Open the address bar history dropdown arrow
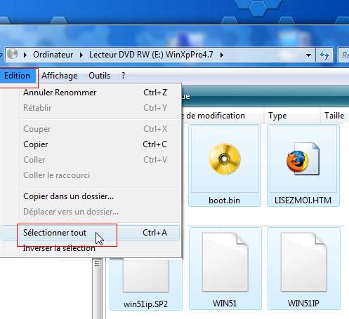349x319 pixels. [309, 55]
